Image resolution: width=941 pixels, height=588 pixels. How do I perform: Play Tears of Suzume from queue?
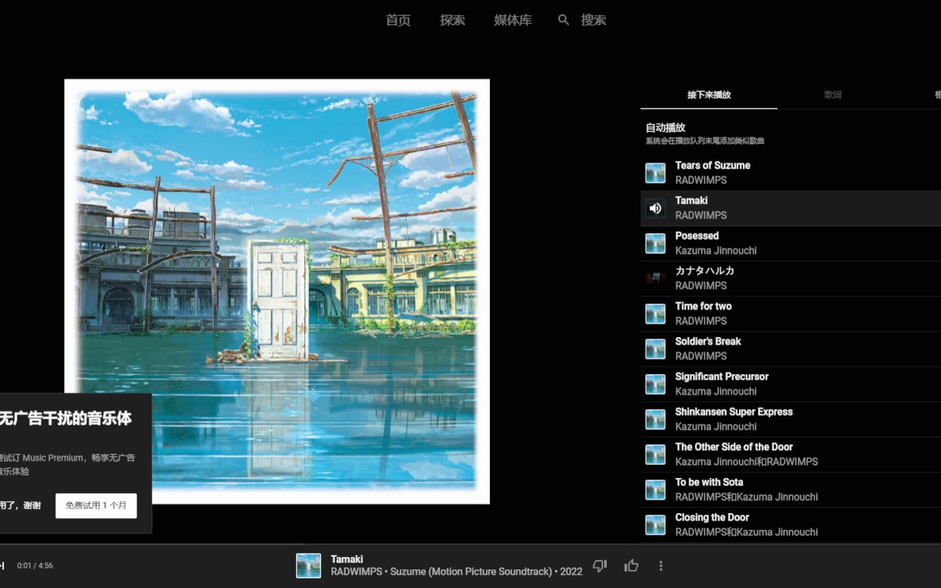click(x=790, y=173)
